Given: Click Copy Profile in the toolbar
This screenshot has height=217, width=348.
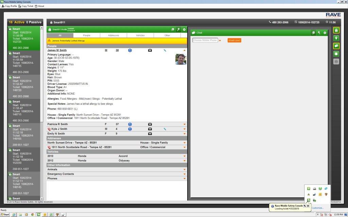Looking at the screenshot, I should [x=9, y=6].
